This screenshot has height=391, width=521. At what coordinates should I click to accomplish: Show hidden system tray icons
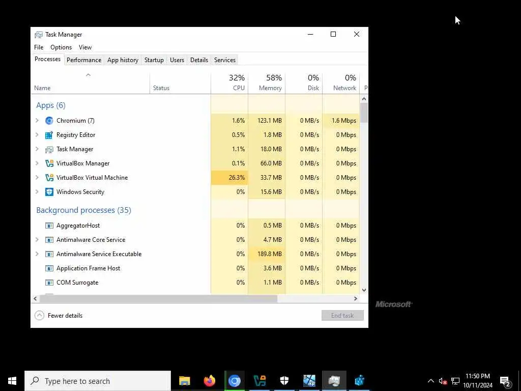430,381
